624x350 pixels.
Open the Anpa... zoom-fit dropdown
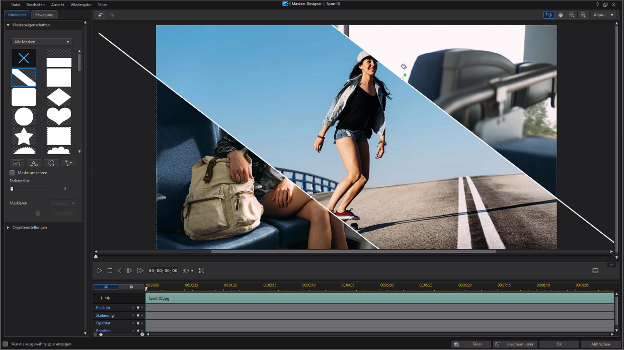tap(604, 15)
